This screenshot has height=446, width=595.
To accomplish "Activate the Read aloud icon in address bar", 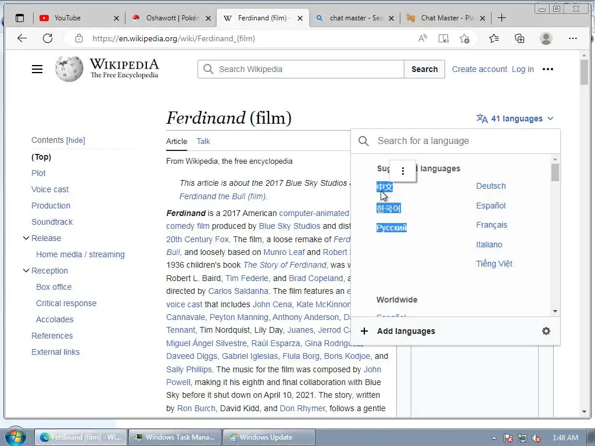I will click(423, 38).
